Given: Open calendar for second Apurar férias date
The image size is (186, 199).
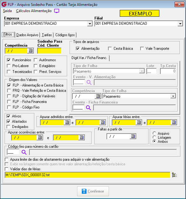Looking at the screenshot, I should point(174,122).
